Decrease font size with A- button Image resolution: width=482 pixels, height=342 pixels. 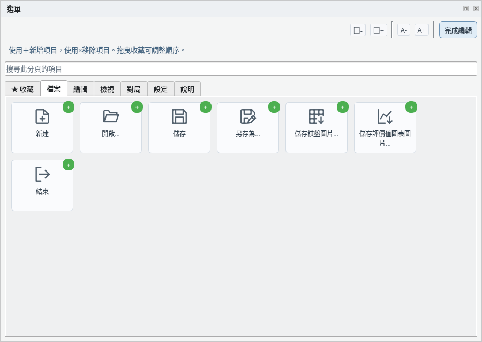coord(404,30)
